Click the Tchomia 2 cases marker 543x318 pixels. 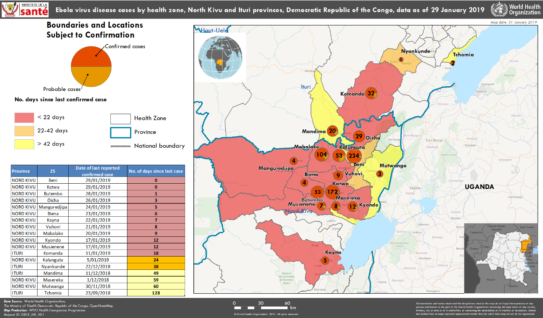pyautogui.click(x=452, y=63)
